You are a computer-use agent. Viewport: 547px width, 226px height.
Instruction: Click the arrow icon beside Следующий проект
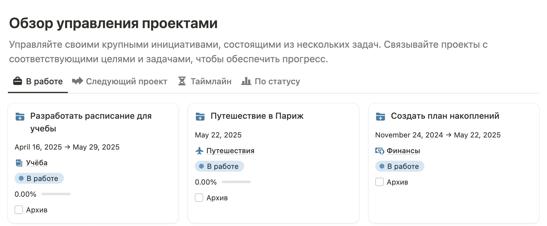click(x=77, y=81)
